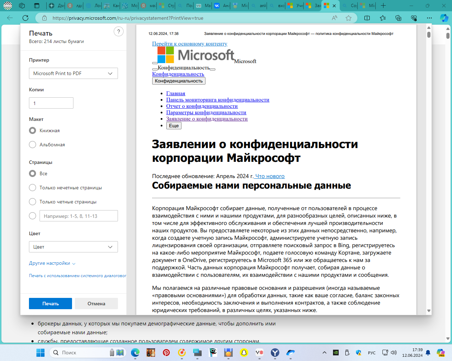Open the clock showing 17:39 12.06.2024
Screen dimensions: 452x361
[x=412, y=353]
